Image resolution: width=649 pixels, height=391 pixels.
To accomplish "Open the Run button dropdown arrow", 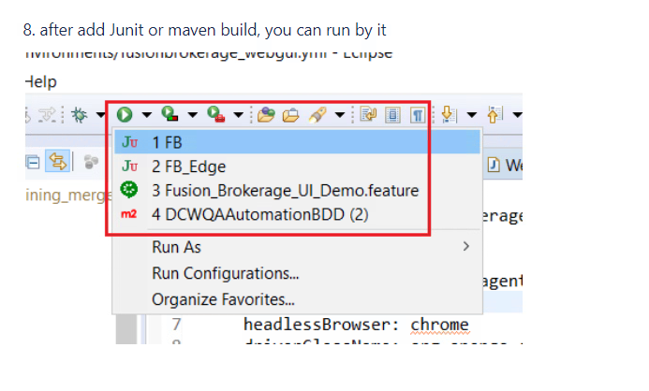I will [x=146, y=114].
